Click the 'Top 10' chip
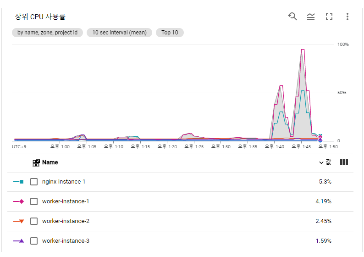 tap(170, 33)
